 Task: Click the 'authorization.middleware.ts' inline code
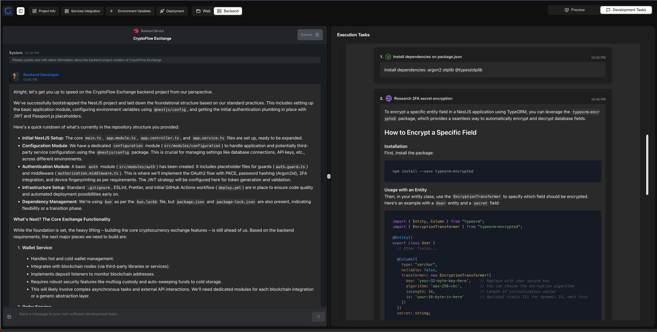click(88, 174)
